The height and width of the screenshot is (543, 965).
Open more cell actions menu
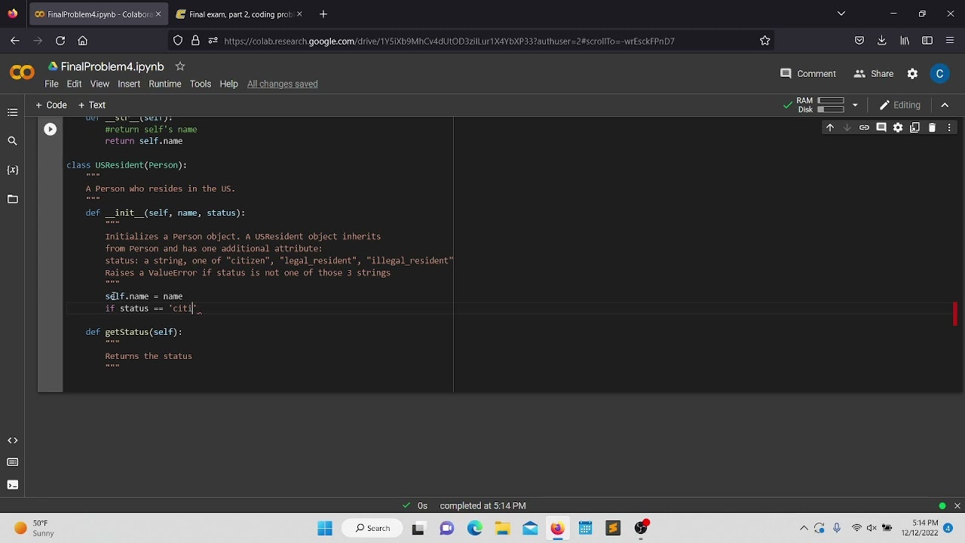click(x=949, y=127)
